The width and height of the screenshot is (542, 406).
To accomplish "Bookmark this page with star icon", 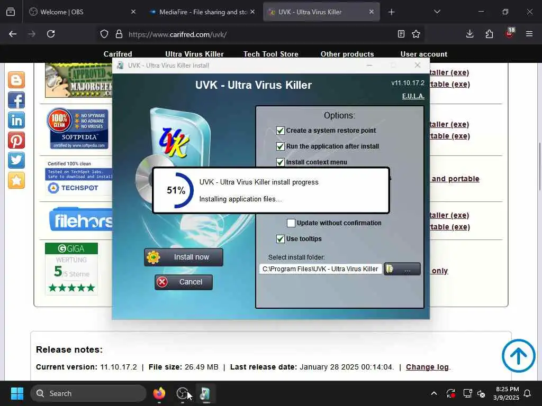I will 416,34.
